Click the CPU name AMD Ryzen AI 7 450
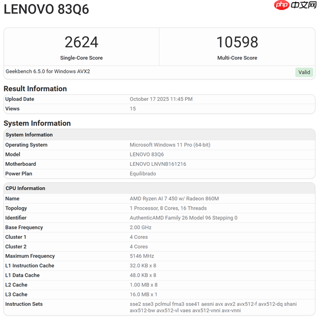 coord(174,199)
